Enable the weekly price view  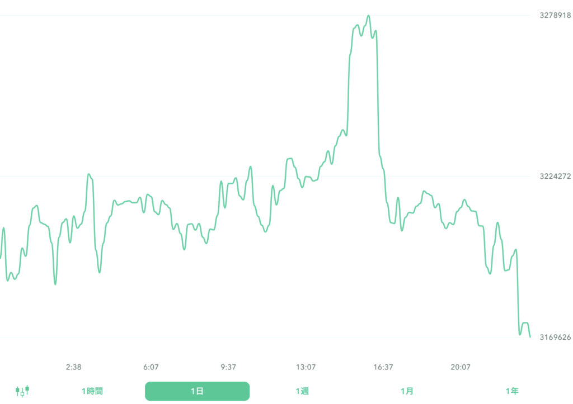tap(302, 391)
